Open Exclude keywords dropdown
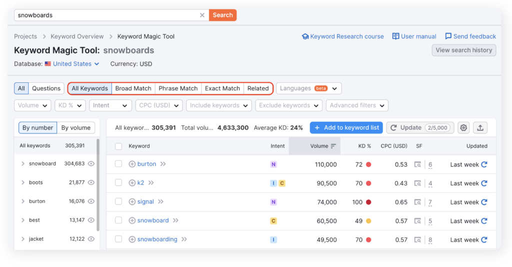This screenshot has width=512, height=267. pyautogui.click(x=288, y=105)
